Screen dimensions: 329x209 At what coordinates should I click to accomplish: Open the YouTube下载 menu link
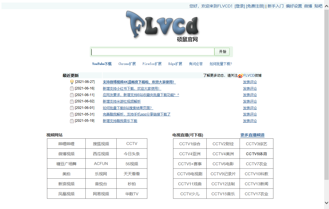[102, 64]
